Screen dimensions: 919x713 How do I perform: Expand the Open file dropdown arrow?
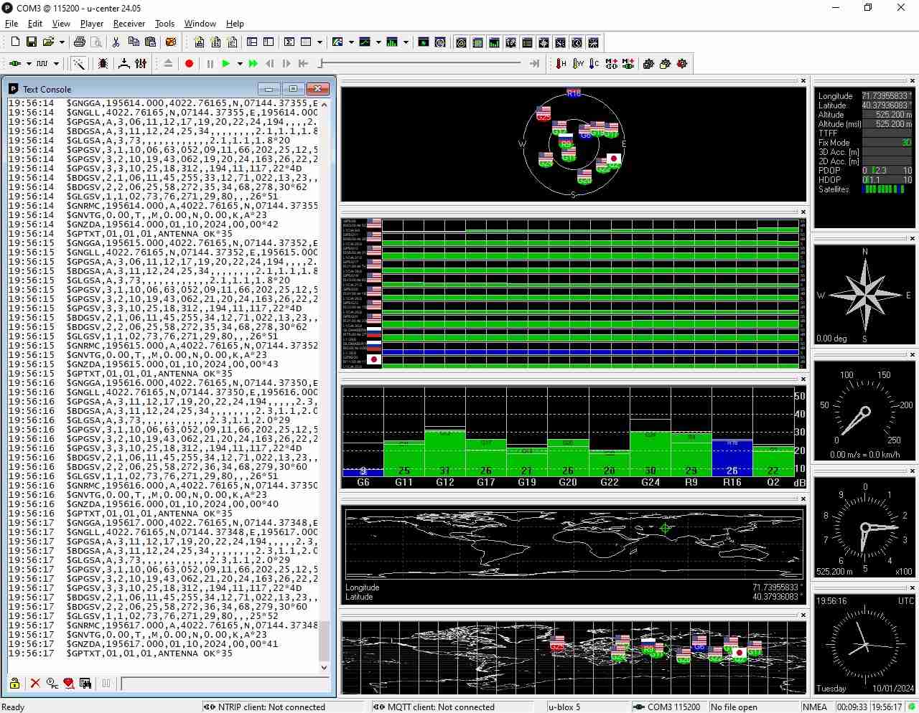[62, 42]
